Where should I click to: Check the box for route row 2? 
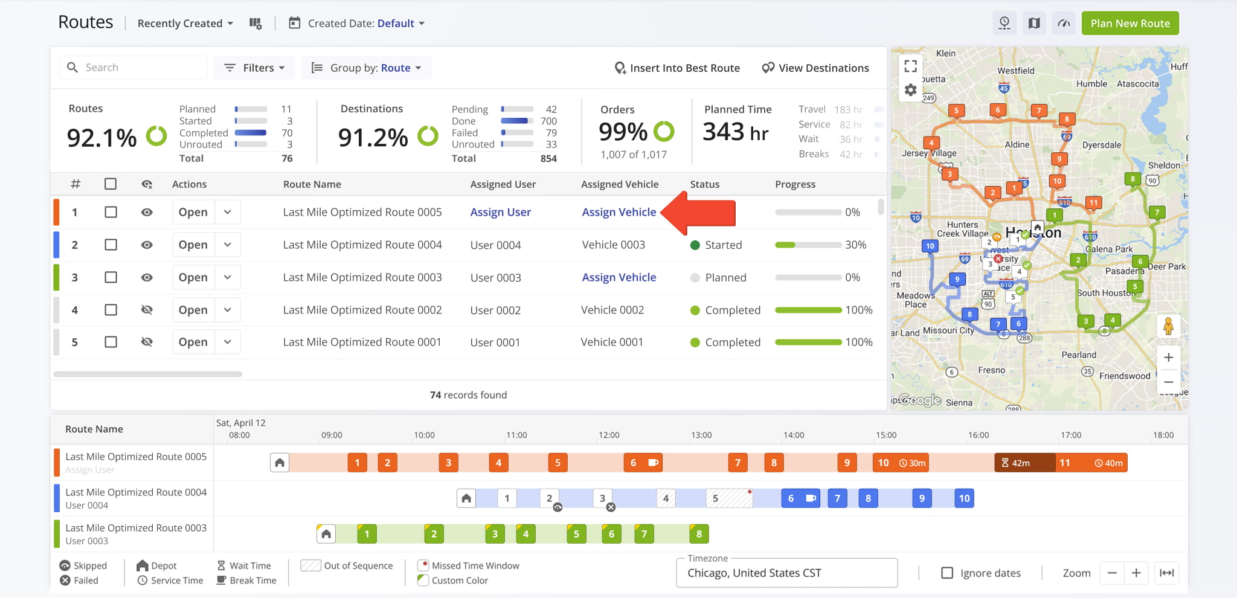click(x=111, y=245)
